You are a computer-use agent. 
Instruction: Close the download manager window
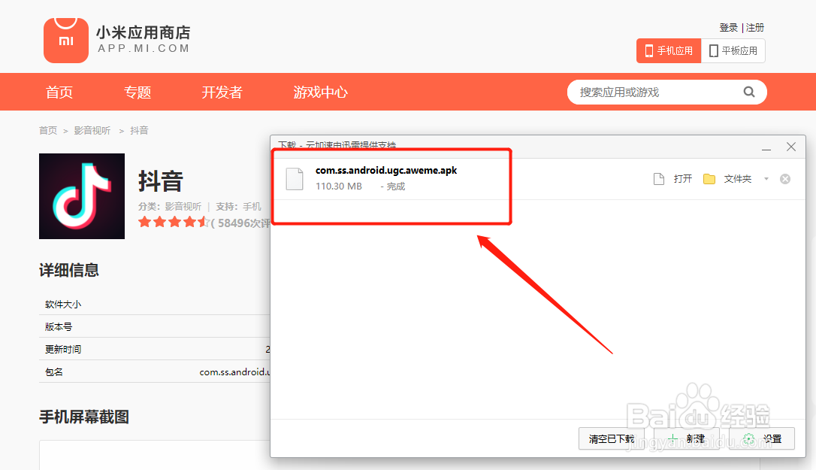[x=791, y=147]
